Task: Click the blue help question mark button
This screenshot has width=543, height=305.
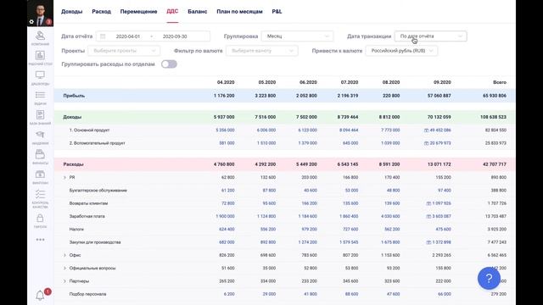Action: [x=489, y=278]
